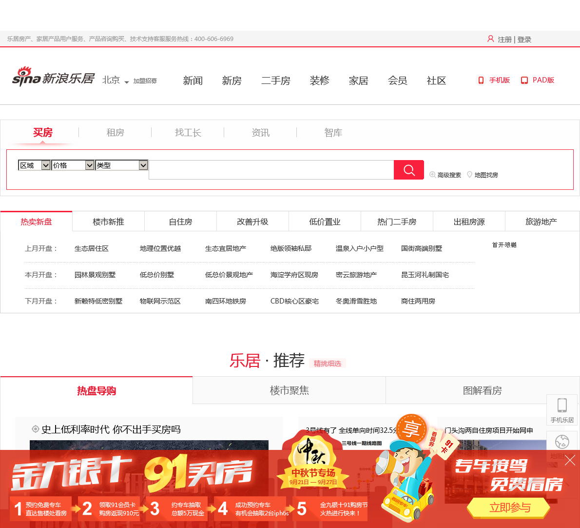Screen dimensions: 580x528
Task: Open the 手机乐居 phone sidebar icon
Action: (562, 410)
